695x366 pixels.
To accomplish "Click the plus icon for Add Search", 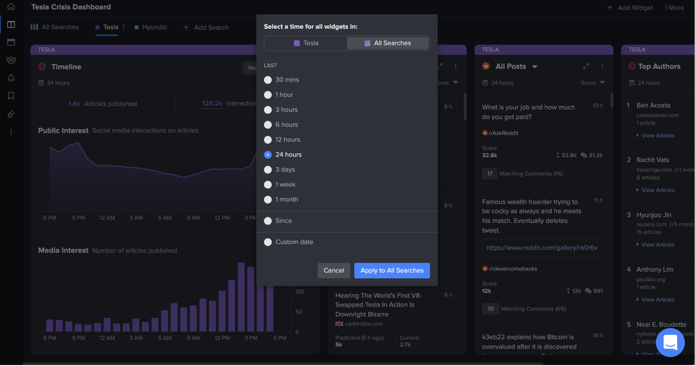I will [186, 27].
